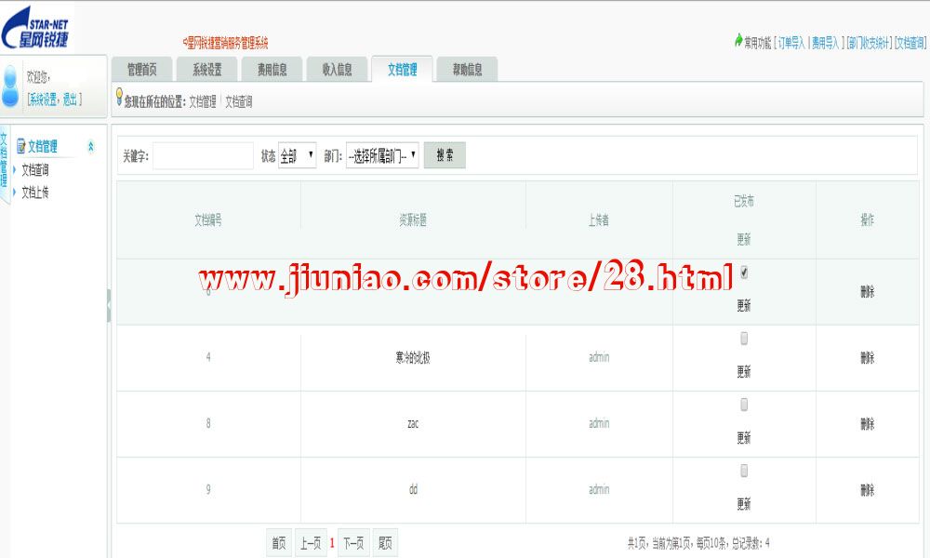This screenshot has width=930, height=558.
Task: Click 删除 in the first table row
Action: tap(867, 291)
